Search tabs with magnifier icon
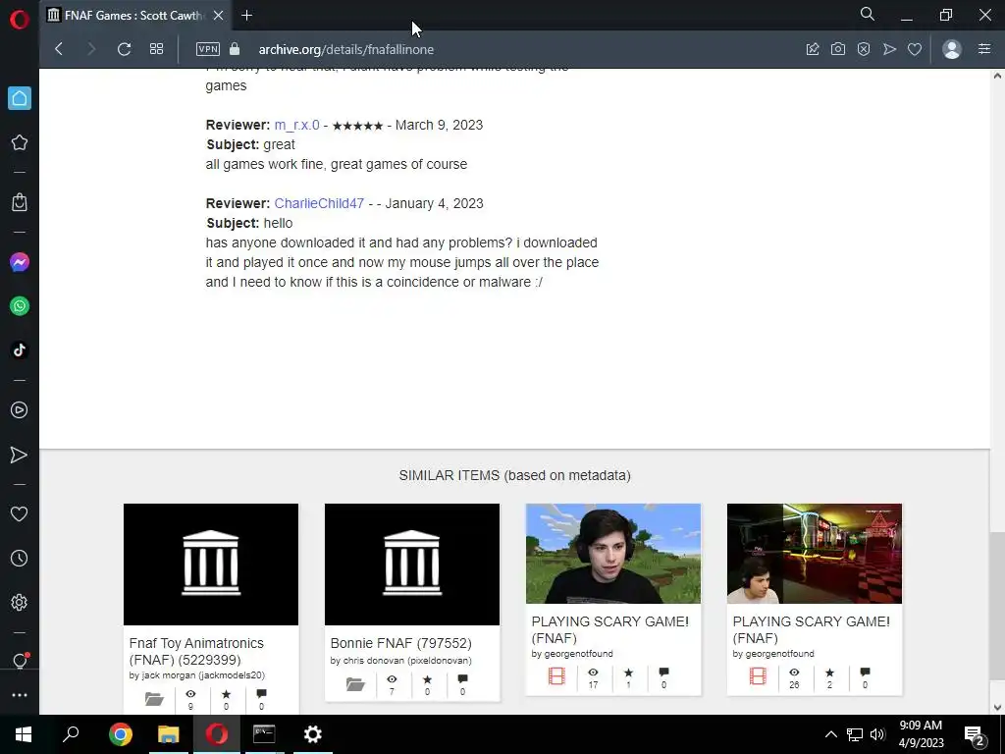Screen dimensions: 1005x754 coord(868,14)
